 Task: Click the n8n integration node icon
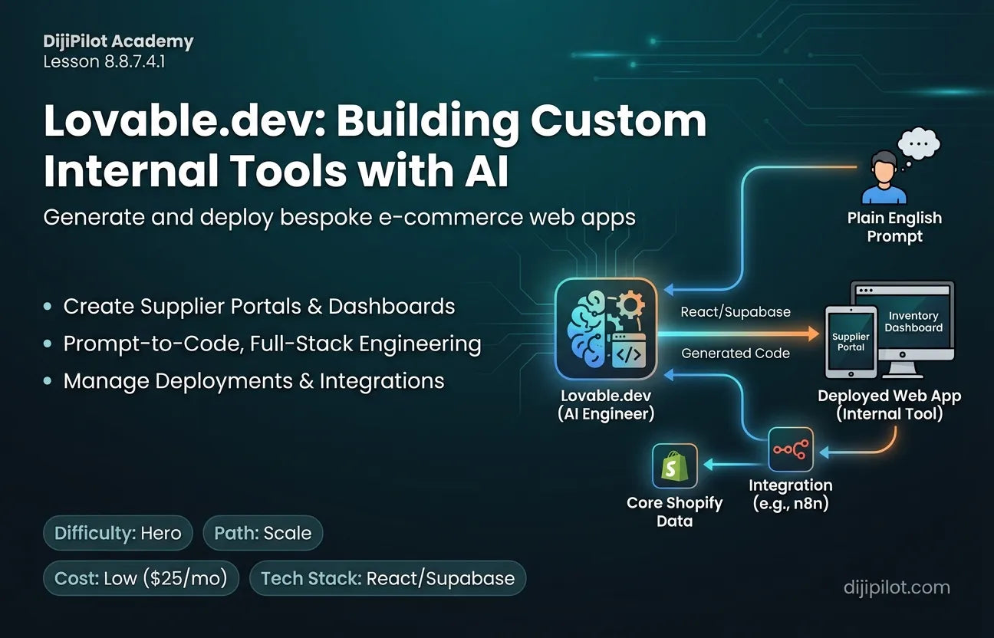click(x=791, y=449)
